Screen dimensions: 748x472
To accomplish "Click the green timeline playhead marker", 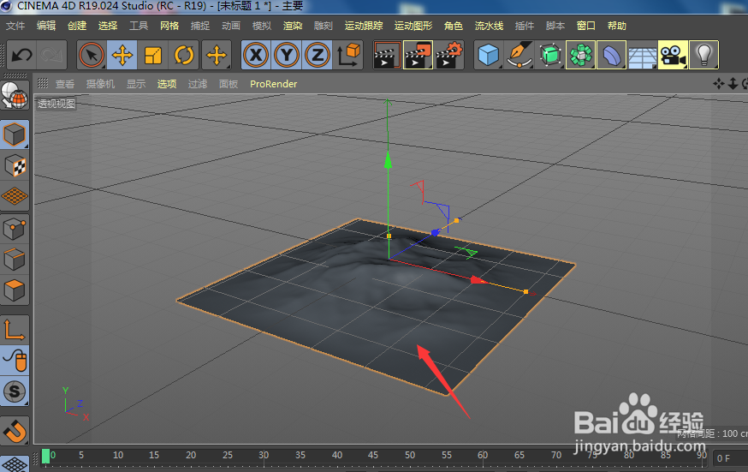I will click(46, 456).
